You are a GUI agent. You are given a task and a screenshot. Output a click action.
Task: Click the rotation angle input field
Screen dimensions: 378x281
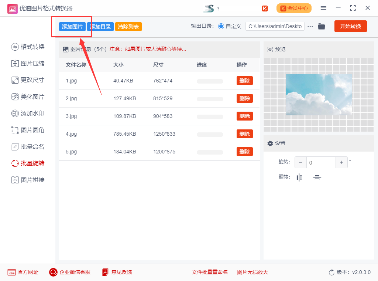pyautogui.click(x=321, y=162)
